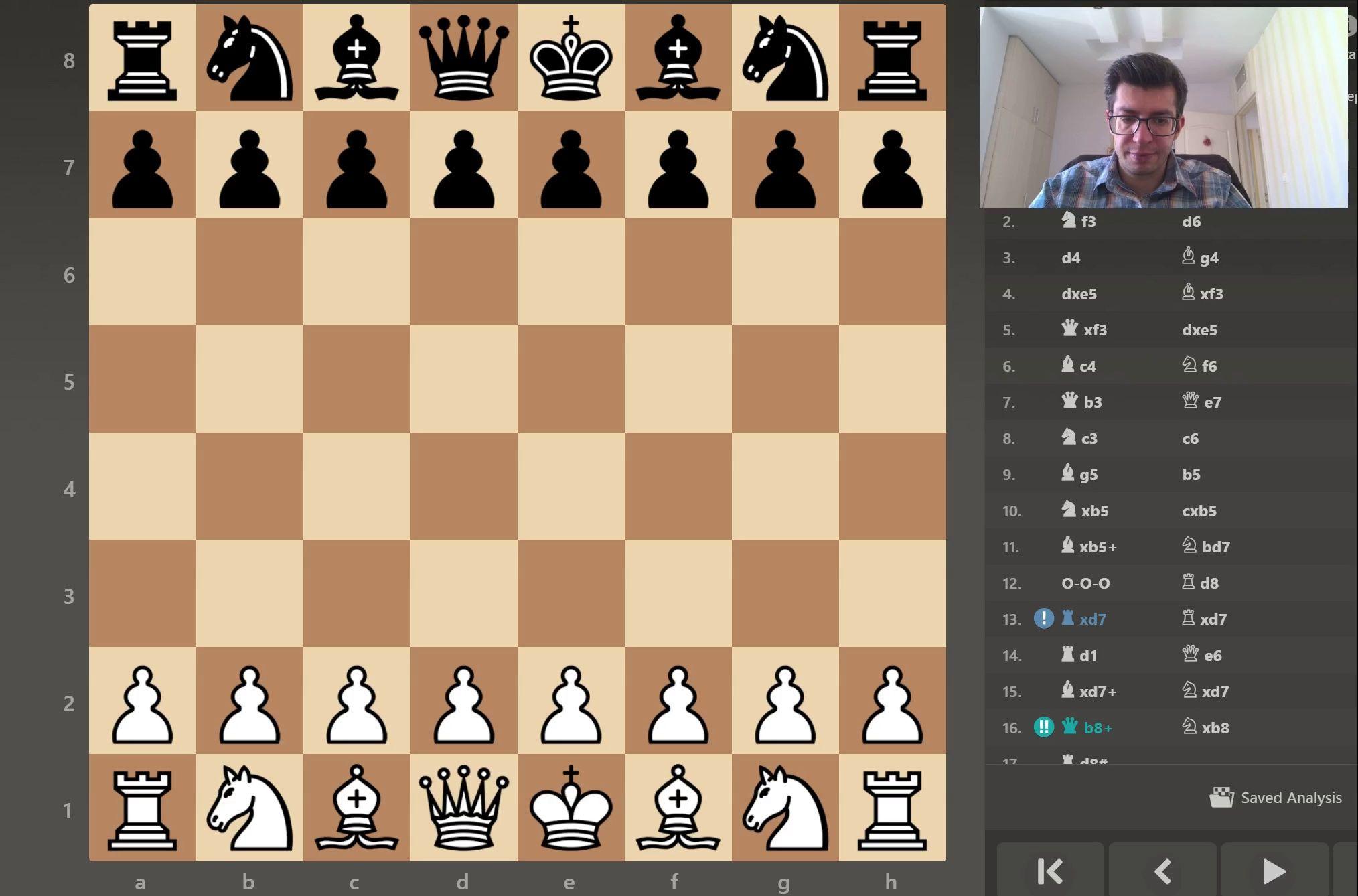Image resolution: width=1358 pixels, height=896 pixels.
Task: Click the white pawn on e2
Action: tap(571, 700)
